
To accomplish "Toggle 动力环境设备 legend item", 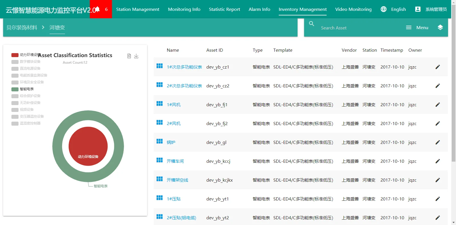I will 15,55.
